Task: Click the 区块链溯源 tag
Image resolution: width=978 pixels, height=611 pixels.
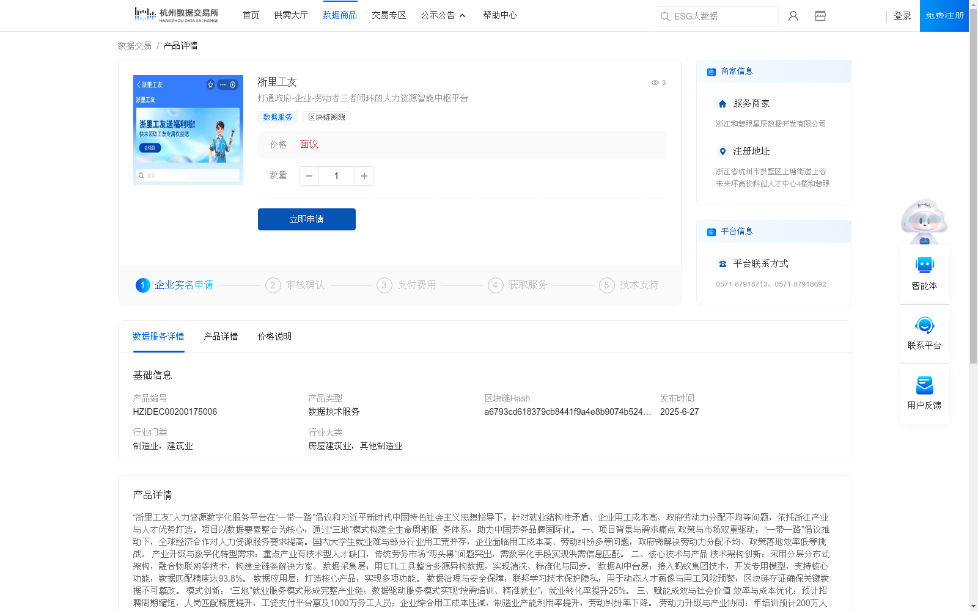Action: pos(327,117)
